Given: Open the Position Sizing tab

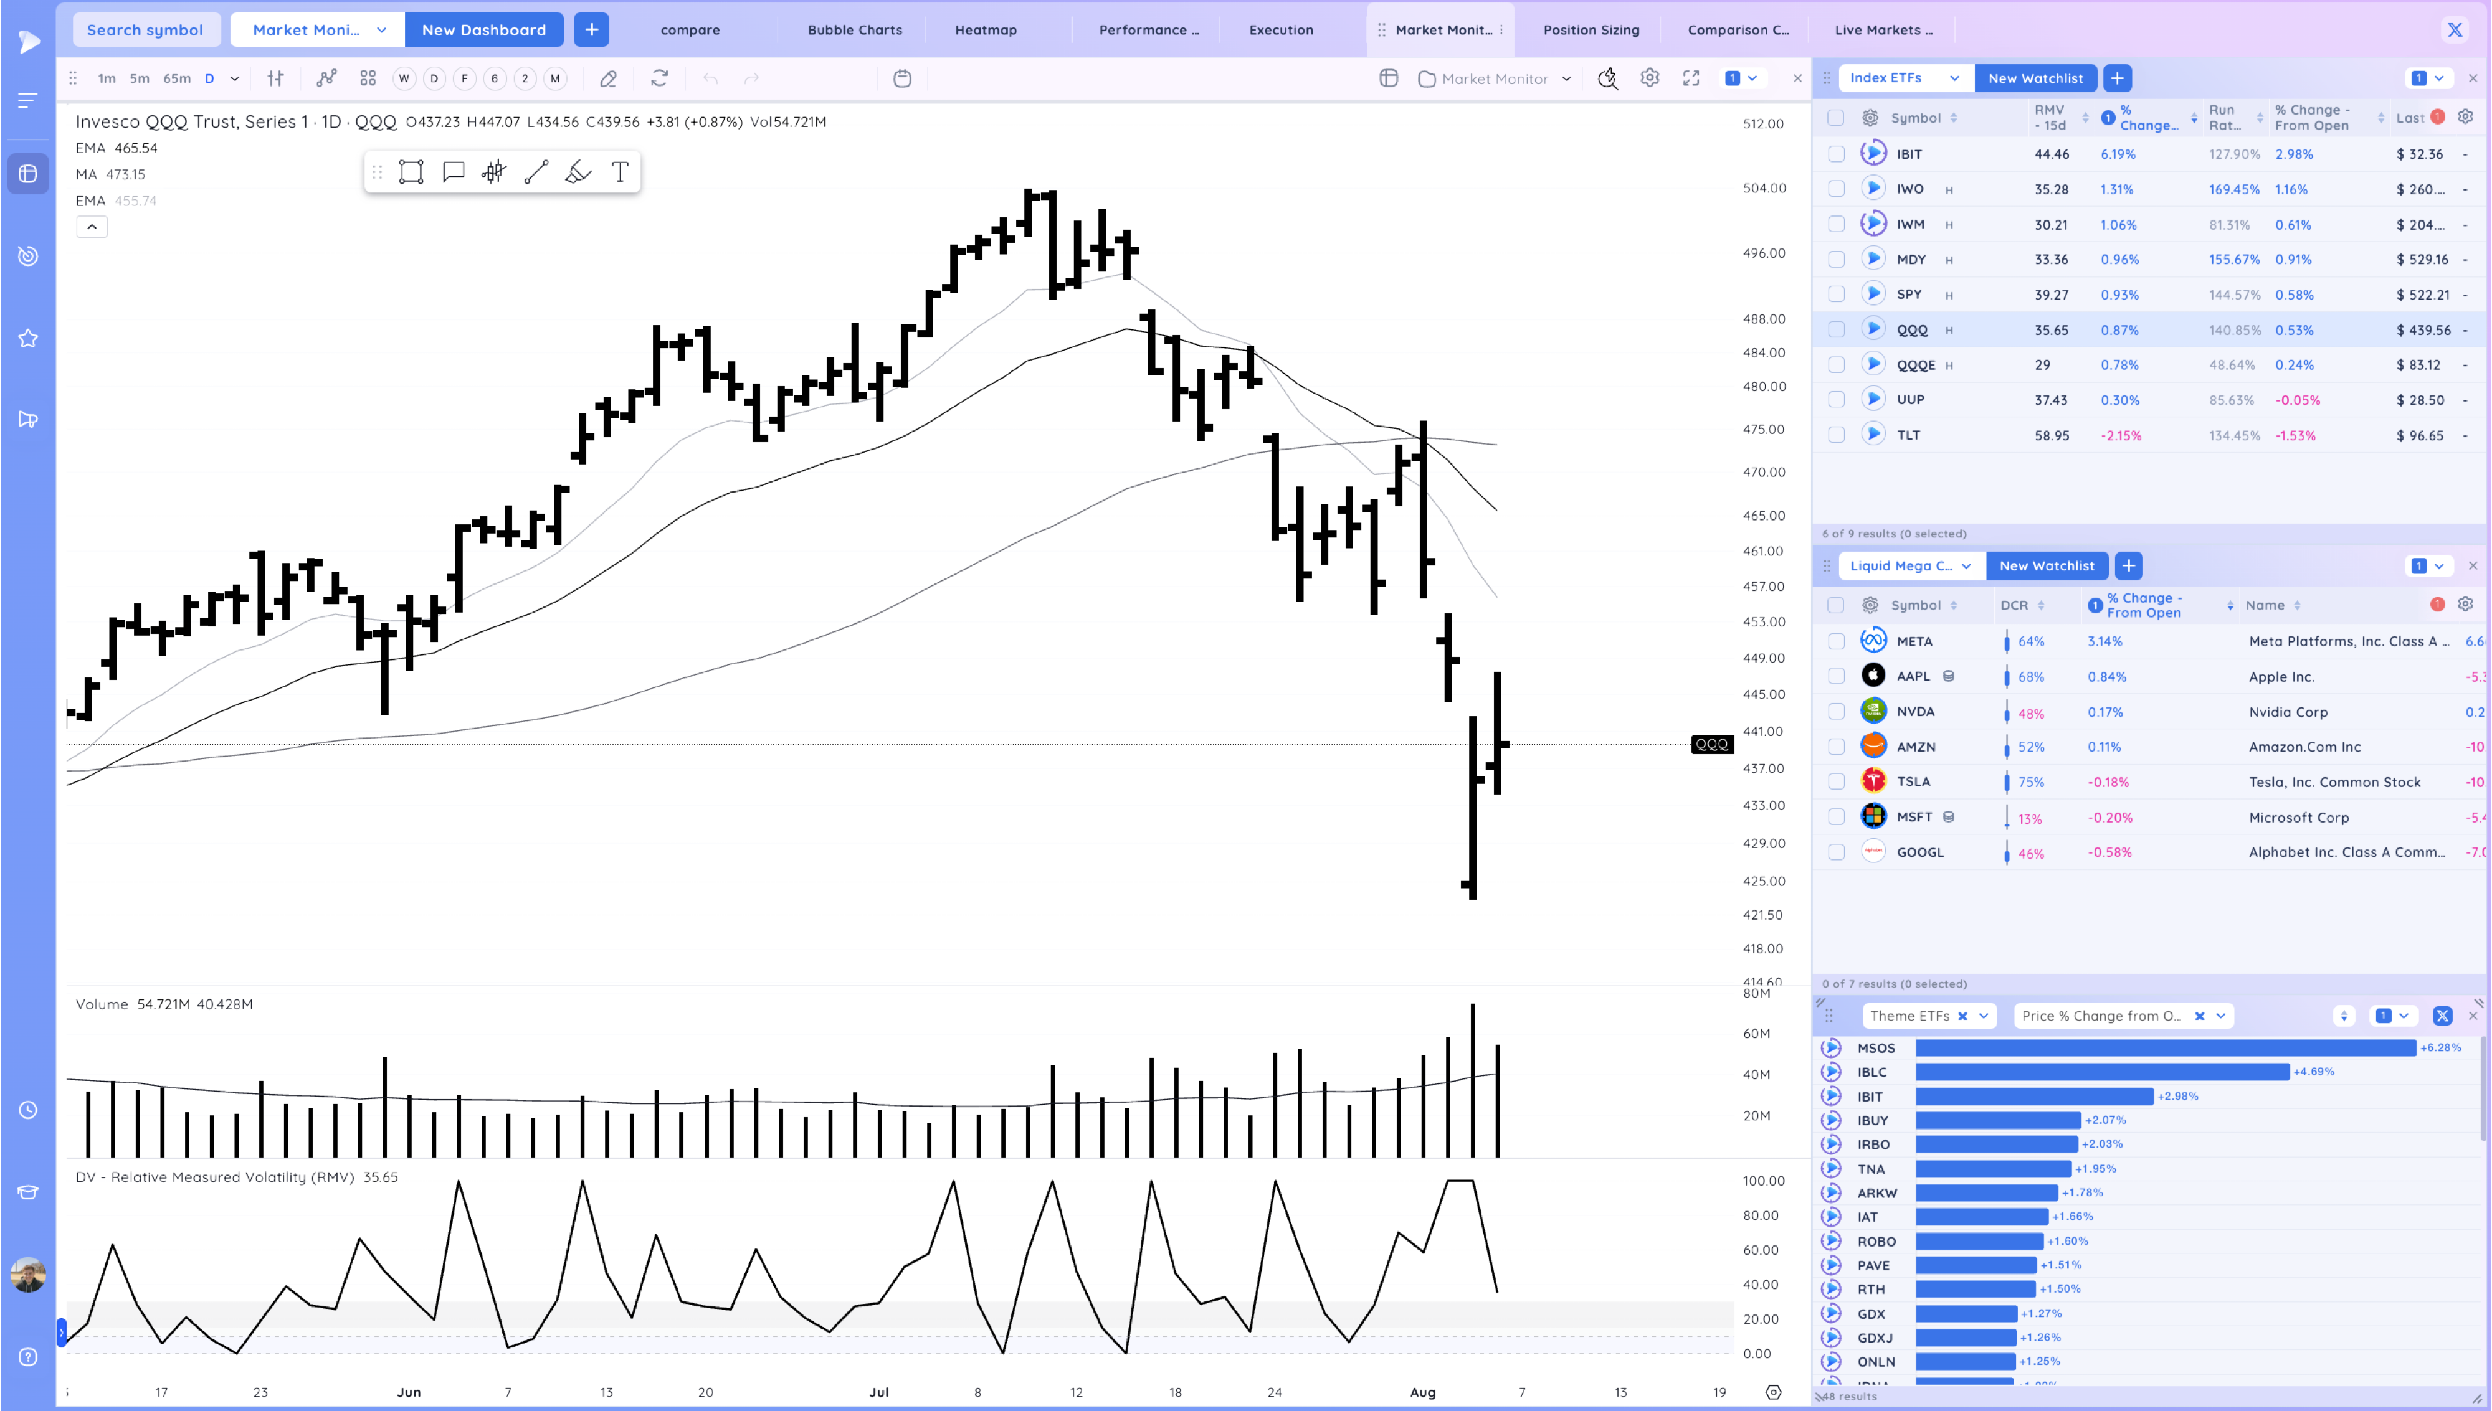Looking at the screenshot, I should pos(1591,30).
